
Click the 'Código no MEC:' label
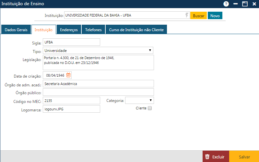[x=27, y=101]
